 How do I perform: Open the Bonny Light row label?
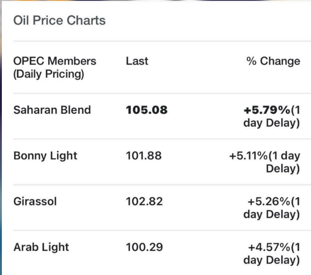pos(46,156)
